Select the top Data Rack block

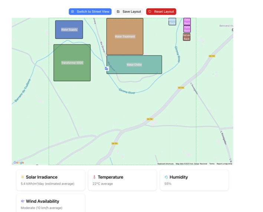pyautogui.click(x=187, y=21)
